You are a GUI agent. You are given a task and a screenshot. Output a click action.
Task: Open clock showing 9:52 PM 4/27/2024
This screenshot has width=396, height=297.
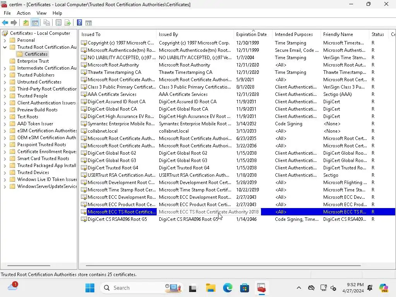click(353, 288)
